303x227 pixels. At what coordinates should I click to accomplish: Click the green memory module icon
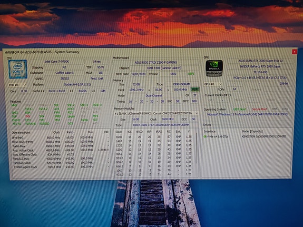(x=195, y=90)
